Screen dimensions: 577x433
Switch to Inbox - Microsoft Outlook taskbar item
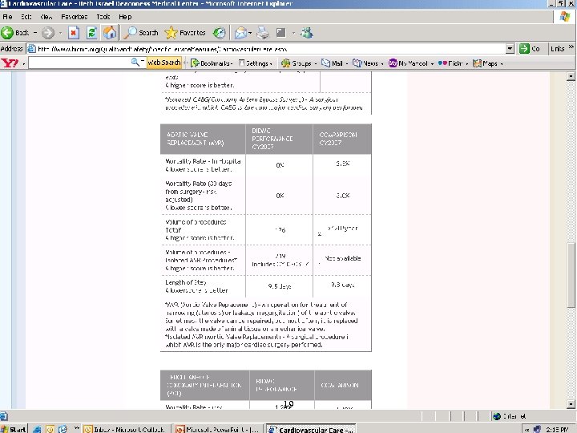126,429
